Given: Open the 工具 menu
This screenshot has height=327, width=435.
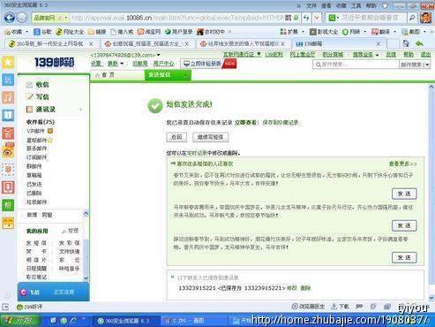Looking at the screenshot, I should pyautogui.click(x=356, y=5).
